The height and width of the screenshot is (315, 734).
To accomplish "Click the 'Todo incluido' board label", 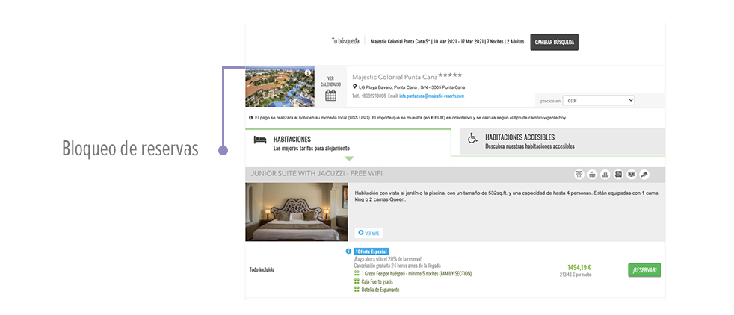I will tap(262, 269).
